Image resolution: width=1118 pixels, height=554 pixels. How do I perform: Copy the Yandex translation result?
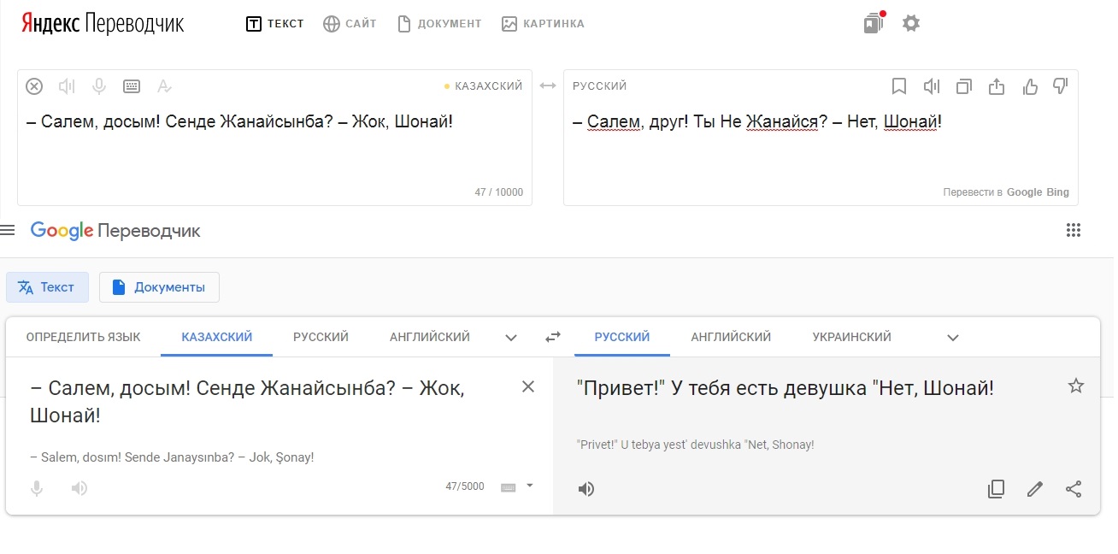pyautogui.click(x=964, y=86)
